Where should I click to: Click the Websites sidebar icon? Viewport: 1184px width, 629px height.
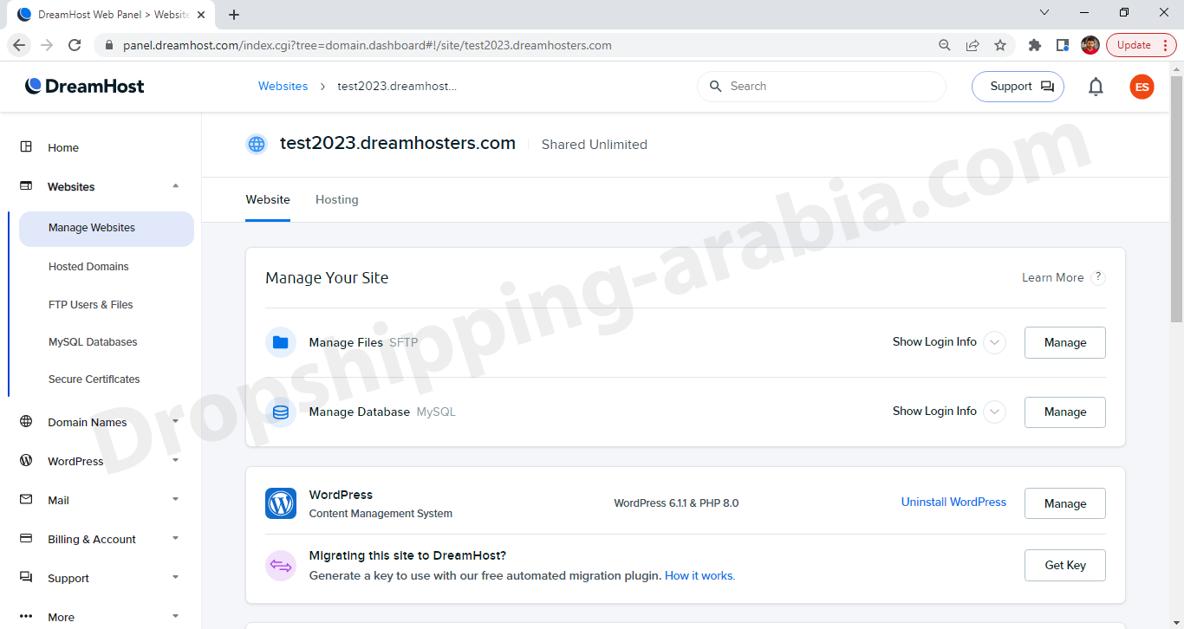tap(26, 186)
